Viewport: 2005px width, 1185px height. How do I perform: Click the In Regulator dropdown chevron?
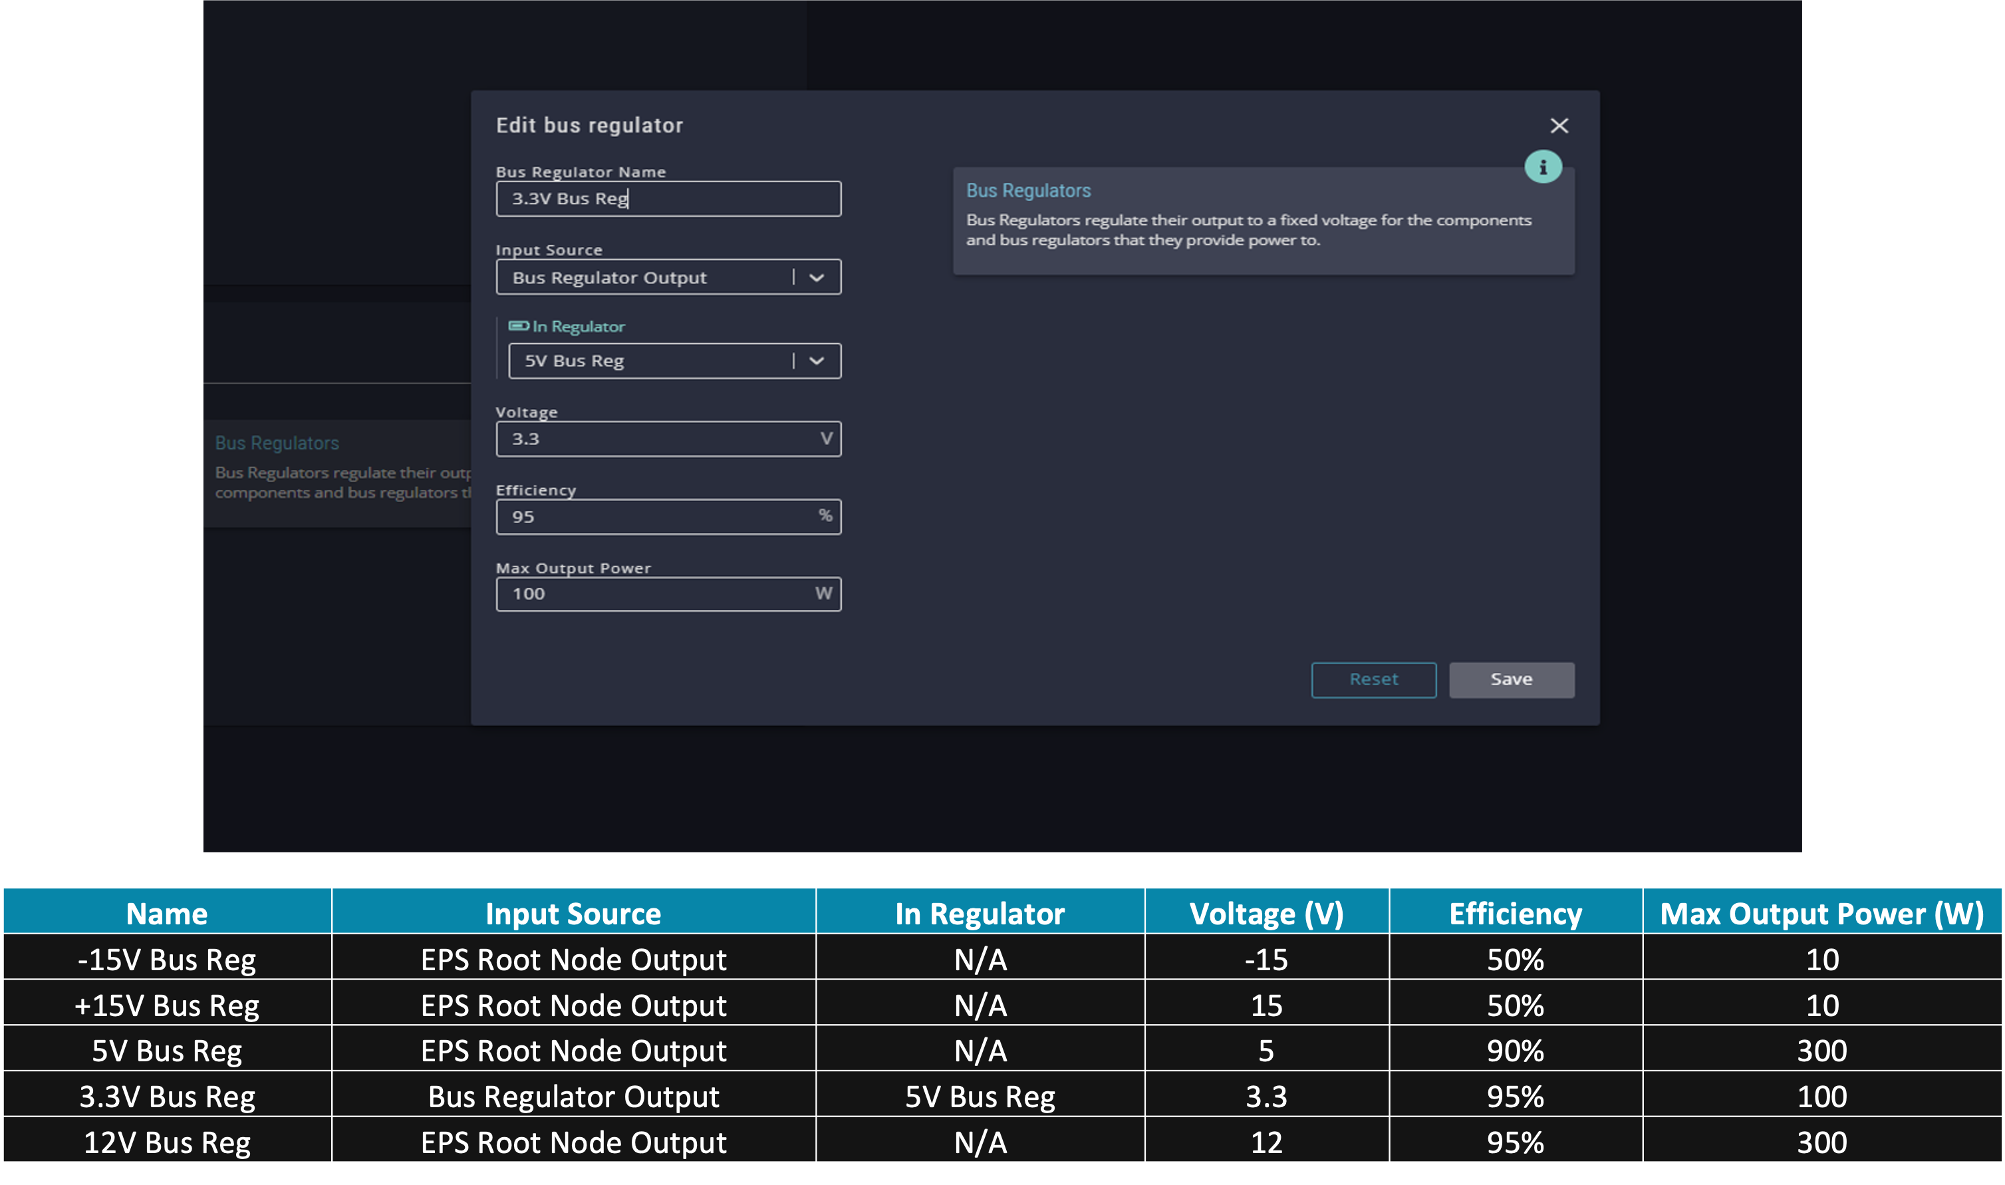(x=816, y=361)
